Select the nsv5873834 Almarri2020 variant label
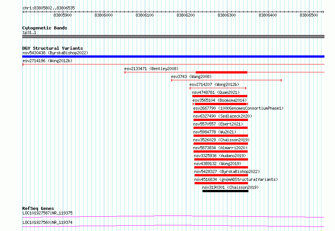 coord(220,148)
